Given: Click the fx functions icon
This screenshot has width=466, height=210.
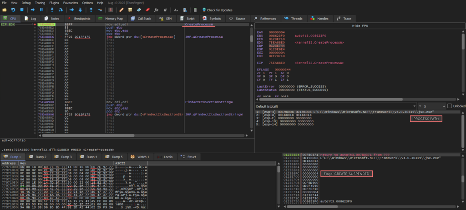Looking at the screenshot, I should [157, 10].
